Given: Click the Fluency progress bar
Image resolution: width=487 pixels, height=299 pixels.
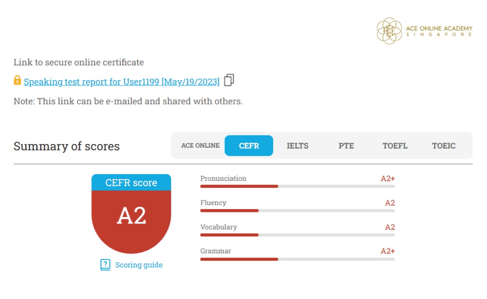Looking at the screenshot, I should click(x=297, y=211).
